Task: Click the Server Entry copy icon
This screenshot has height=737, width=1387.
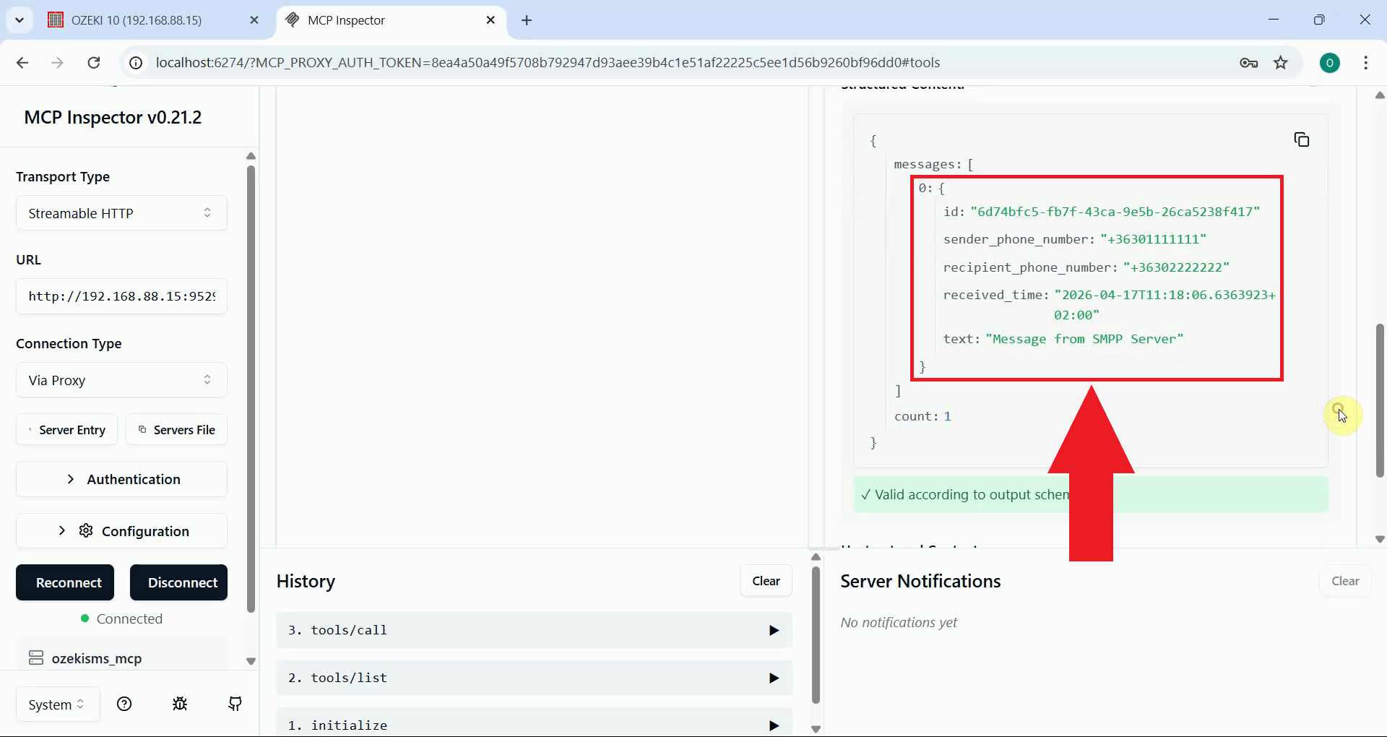Action: [30, 429]
